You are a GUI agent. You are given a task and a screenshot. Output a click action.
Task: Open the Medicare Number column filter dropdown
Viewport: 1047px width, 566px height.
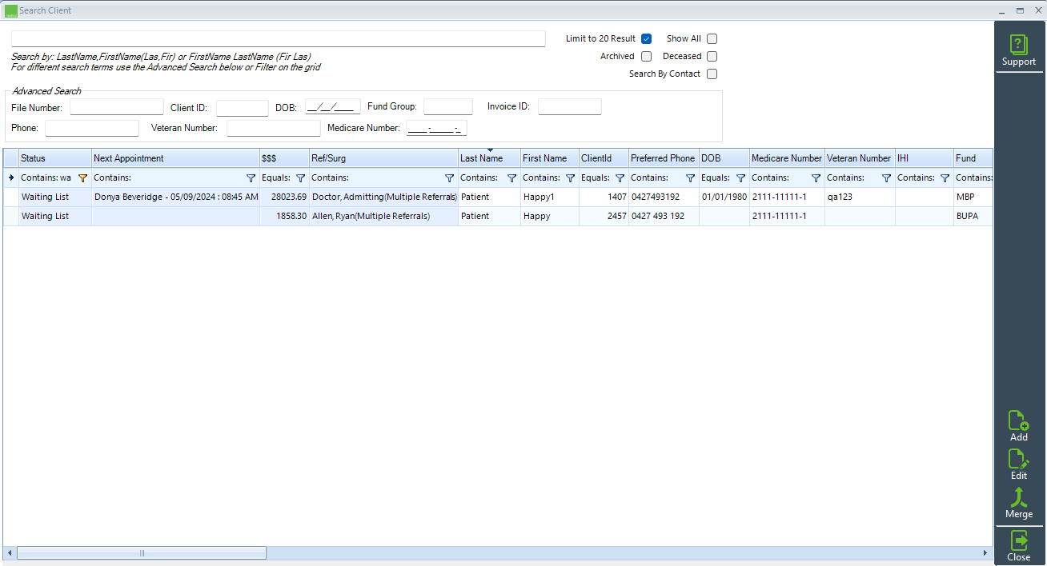(816, 178)
